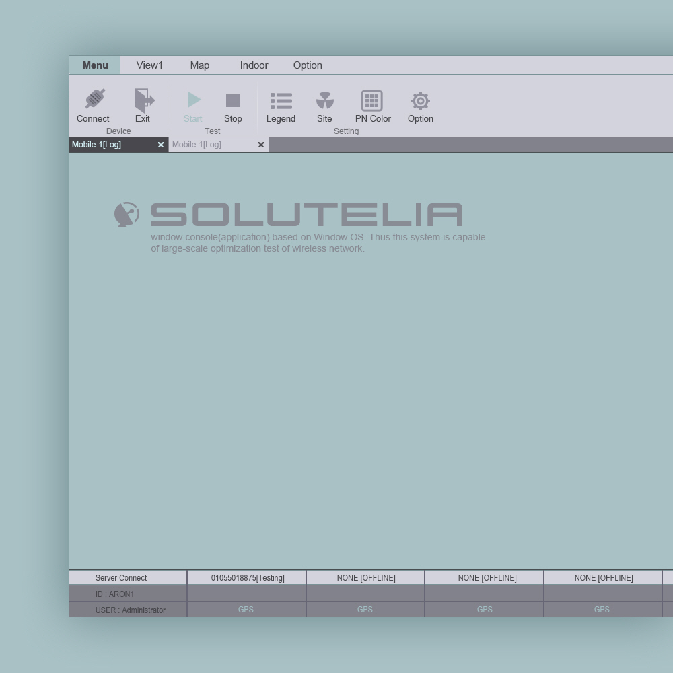The width and height of the screenshot is (673, 673).
Task: Click the GPS cell under 01055018875[Testing]
Action: pos(247,610)
